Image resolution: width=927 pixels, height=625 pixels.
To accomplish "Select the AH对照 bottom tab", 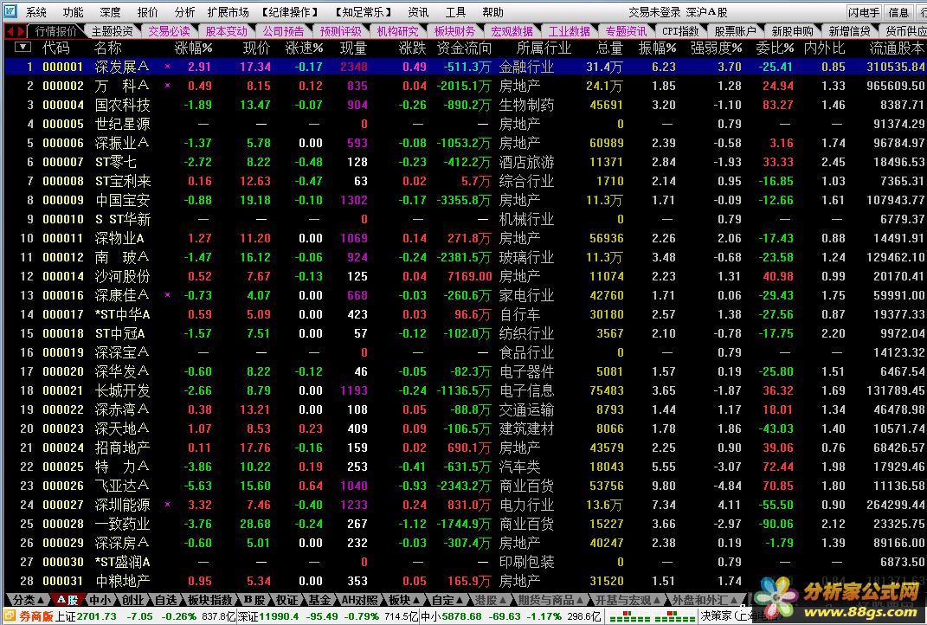I will [359, 600].
